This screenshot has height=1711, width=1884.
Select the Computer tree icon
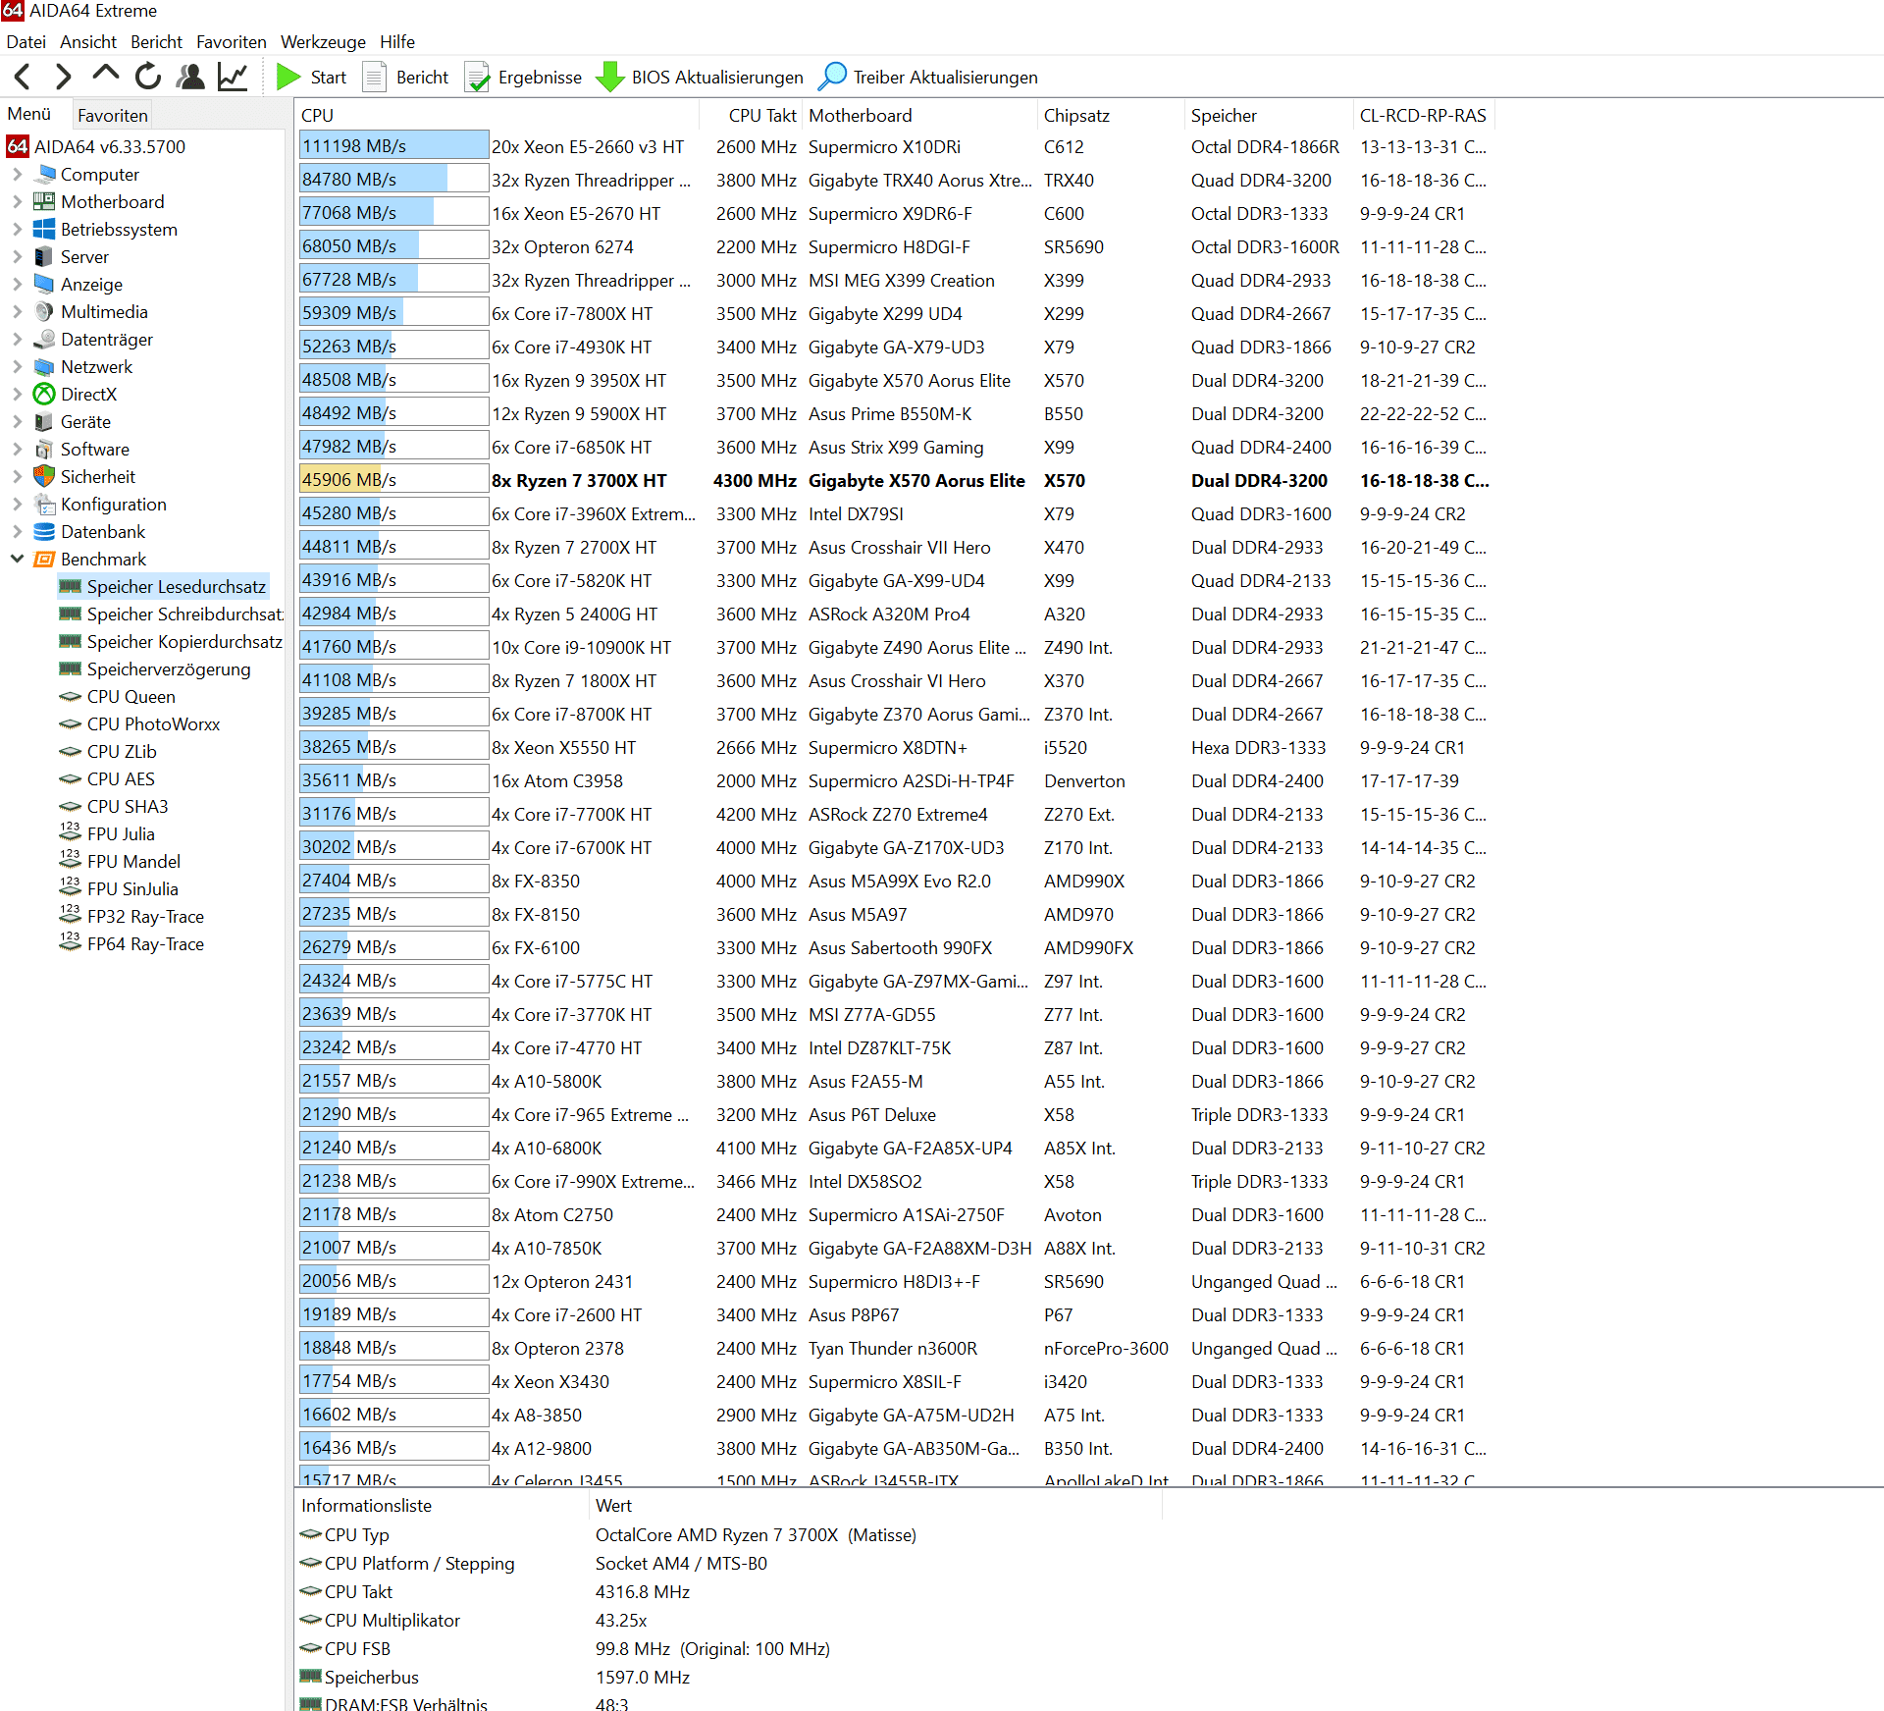(x=44, y=175)
